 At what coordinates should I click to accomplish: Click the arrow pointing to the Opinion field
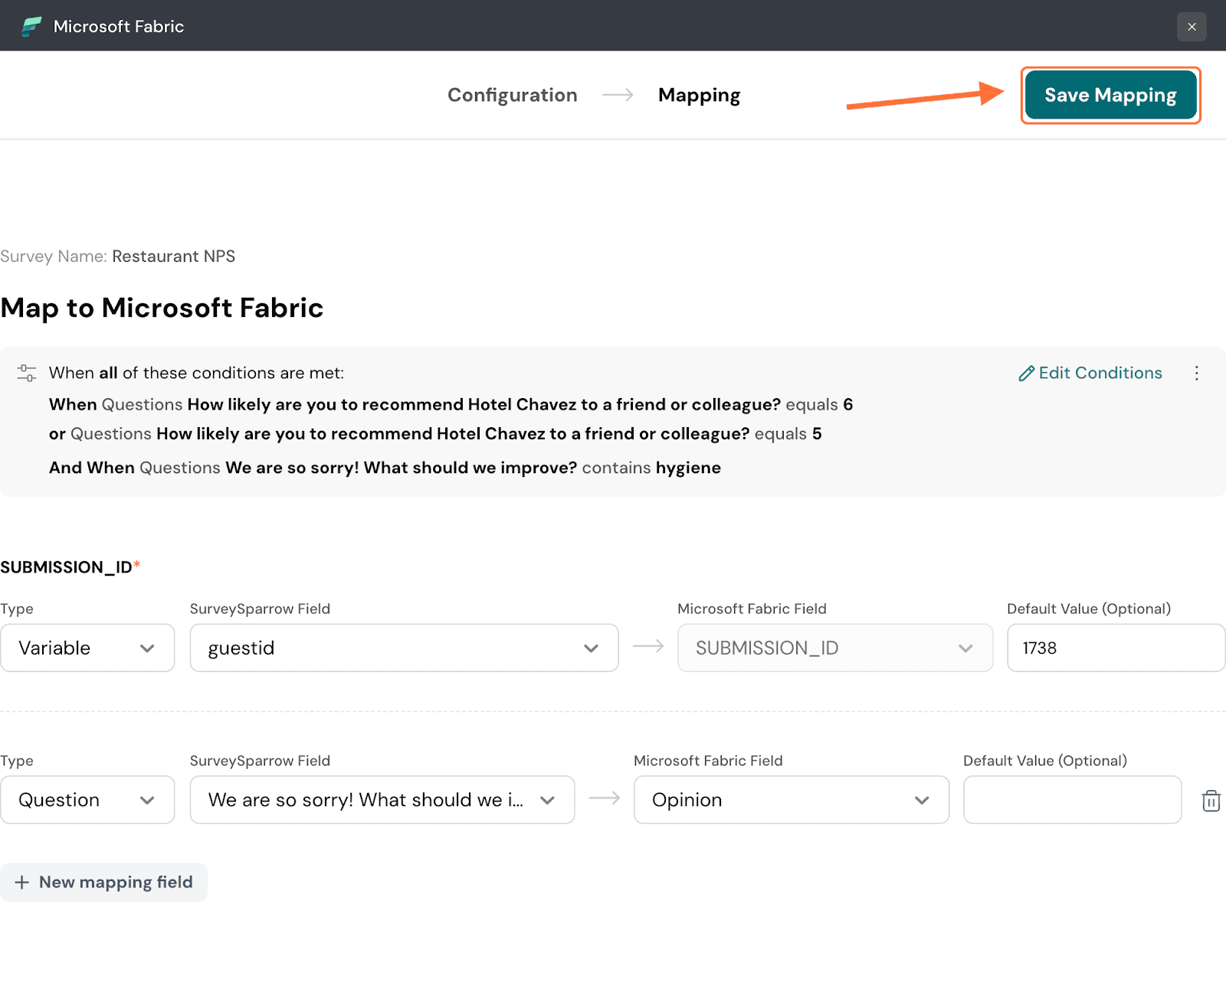click(605, 798)
